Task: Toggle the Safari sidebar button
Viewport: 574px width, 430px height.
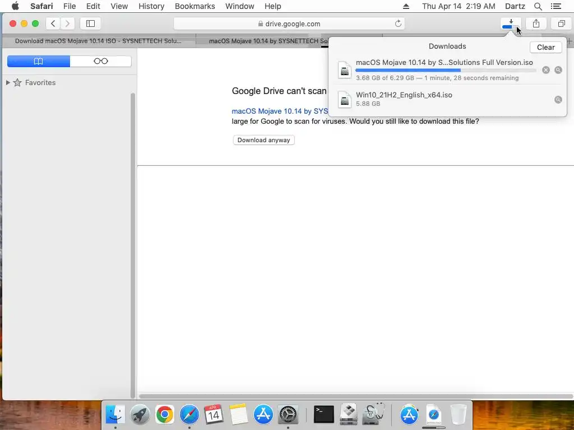Action: 90,24
